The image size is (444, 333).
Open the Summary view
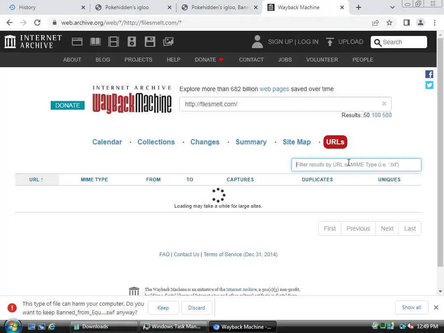click(x=251, y=142)
